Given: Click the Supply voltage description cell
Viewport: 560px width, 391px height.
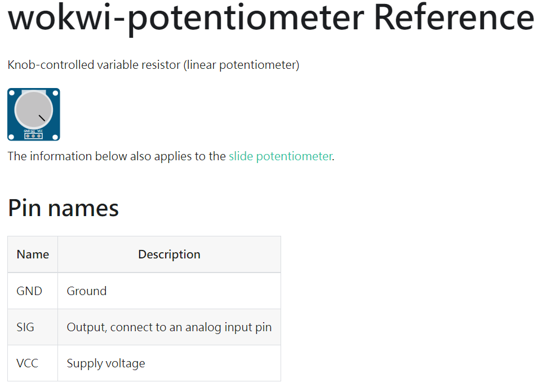Looking at the screenshot, I should [169, 363].
